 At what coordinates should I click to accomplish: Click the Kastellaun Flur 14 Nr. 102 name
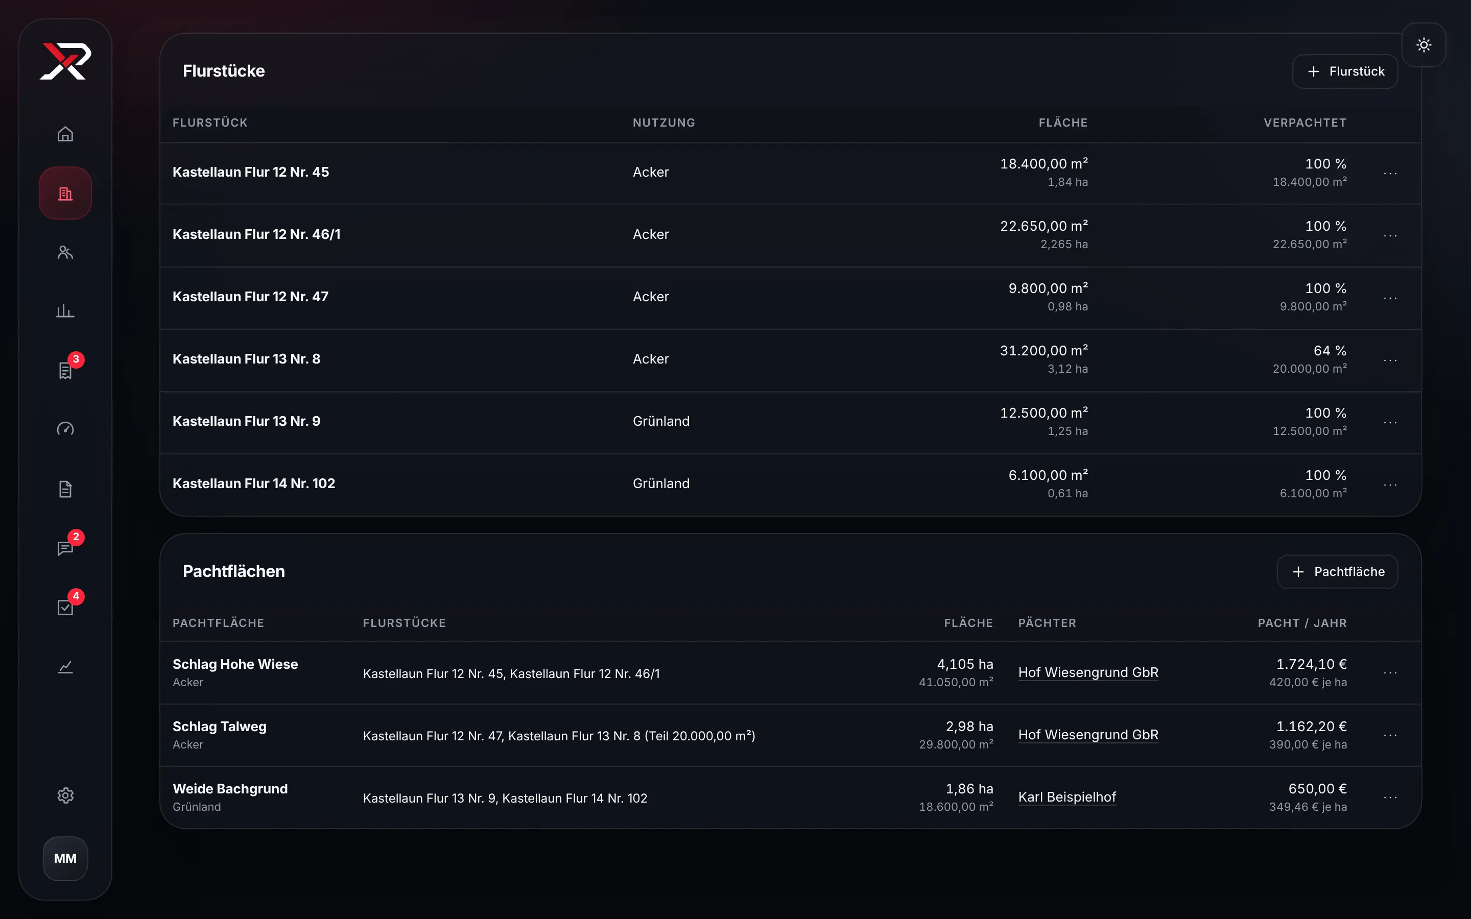click(253, 483)
